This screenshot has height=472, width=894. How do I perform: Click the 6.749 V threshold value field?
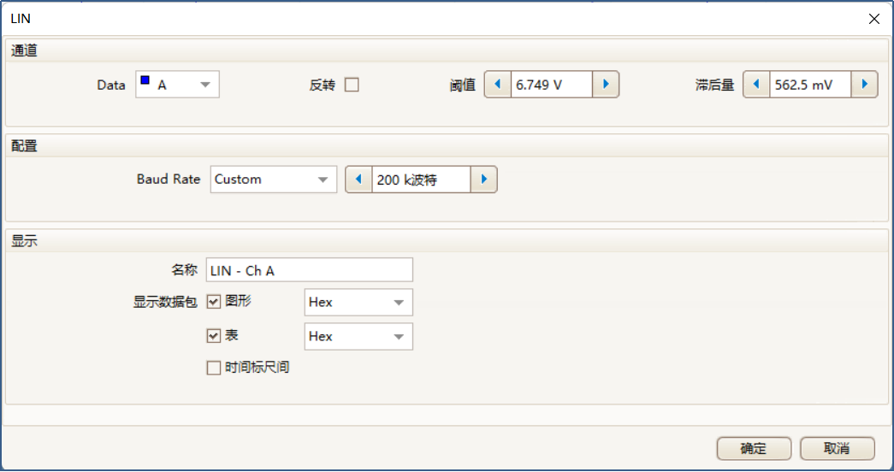pyautogui.click(x=551, y=85)
